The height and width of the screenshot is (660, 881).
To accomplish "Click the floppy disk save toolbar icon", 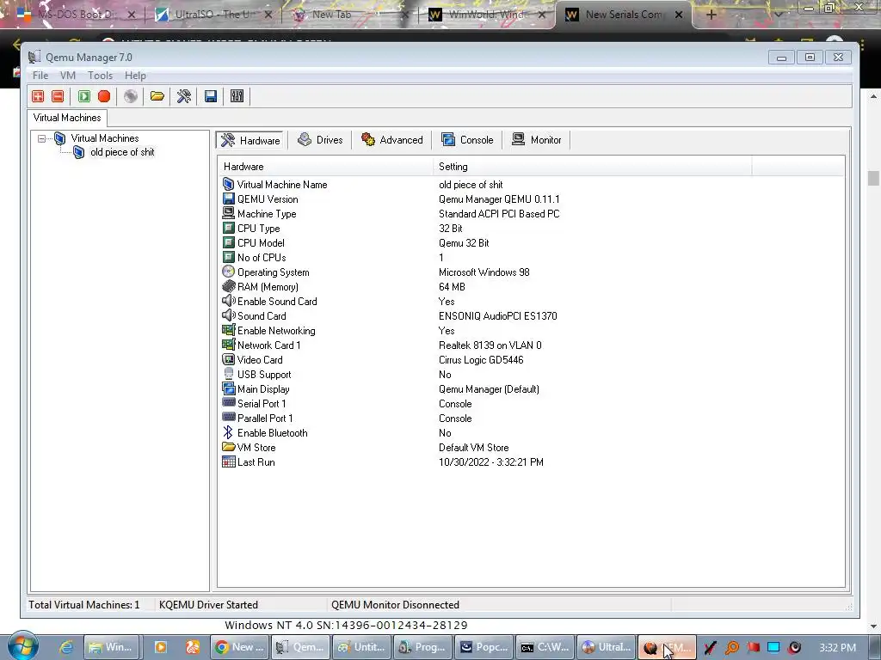I will (211, 96).
